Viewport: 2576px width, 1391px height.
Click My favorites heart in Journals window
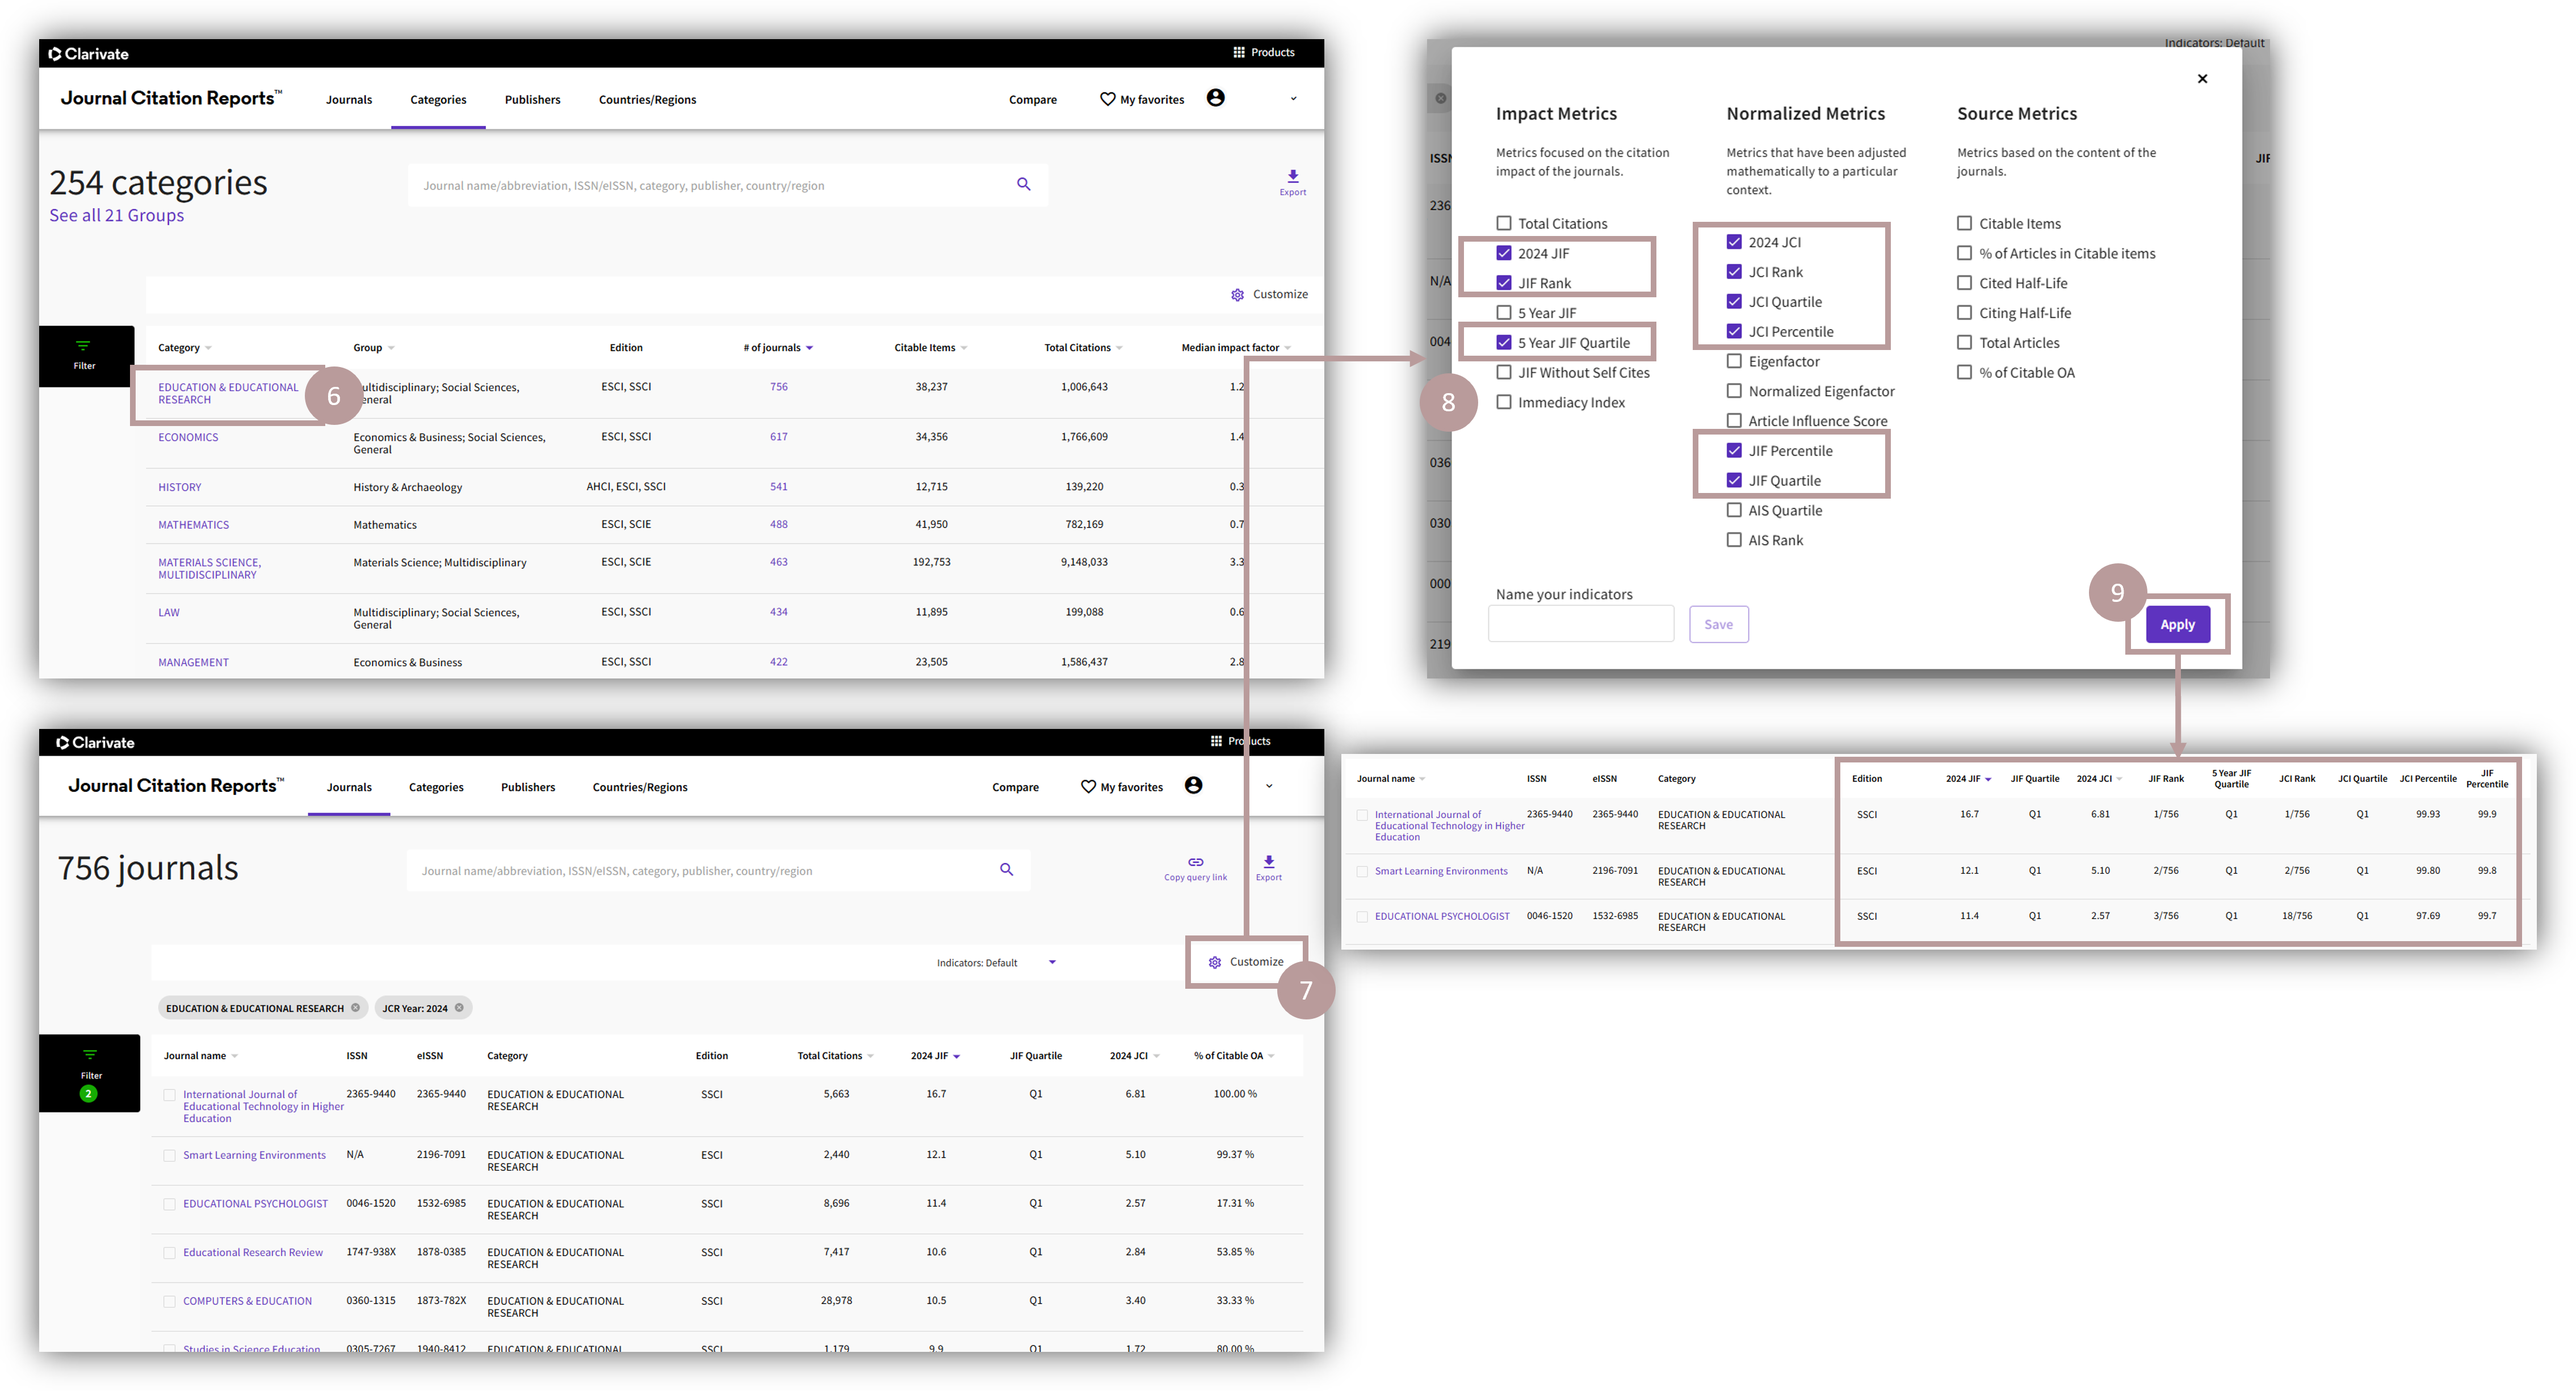(x=1088, y=786)
